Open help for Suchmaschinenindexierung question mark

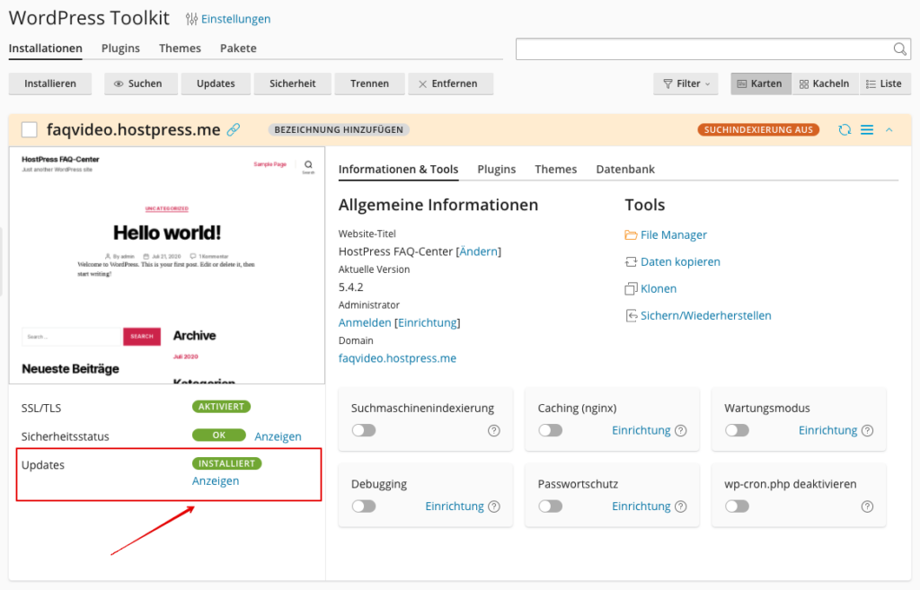click(x=494, y=430)
